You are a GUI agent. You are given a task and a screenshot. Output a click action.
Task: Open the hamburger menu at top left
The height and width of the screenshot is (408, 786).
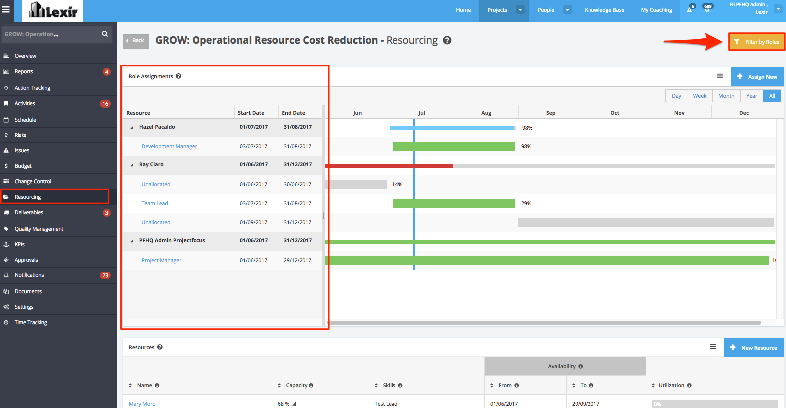click(x=6, y=9)
